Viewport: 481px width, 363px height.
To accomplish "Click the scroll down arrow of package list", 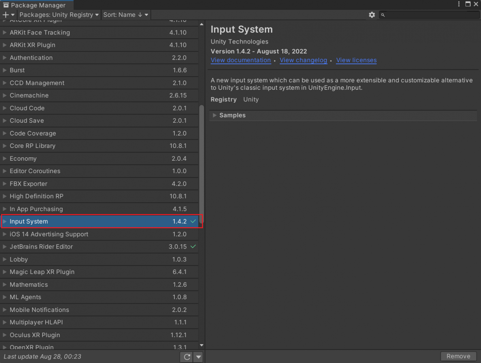I will coord(201,345).
